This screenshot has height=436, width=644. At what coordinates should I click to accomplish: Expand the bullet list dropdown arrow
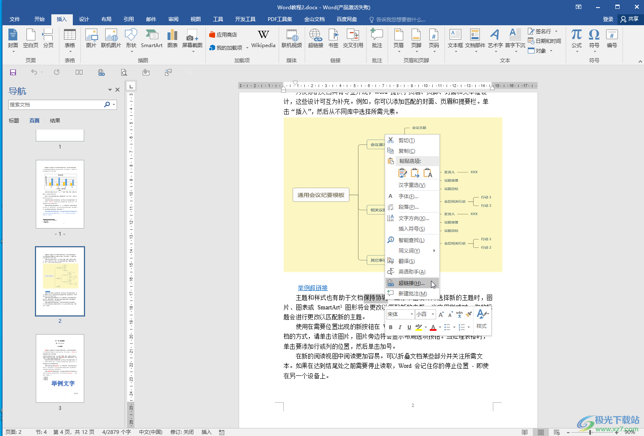tap(454, 327)
